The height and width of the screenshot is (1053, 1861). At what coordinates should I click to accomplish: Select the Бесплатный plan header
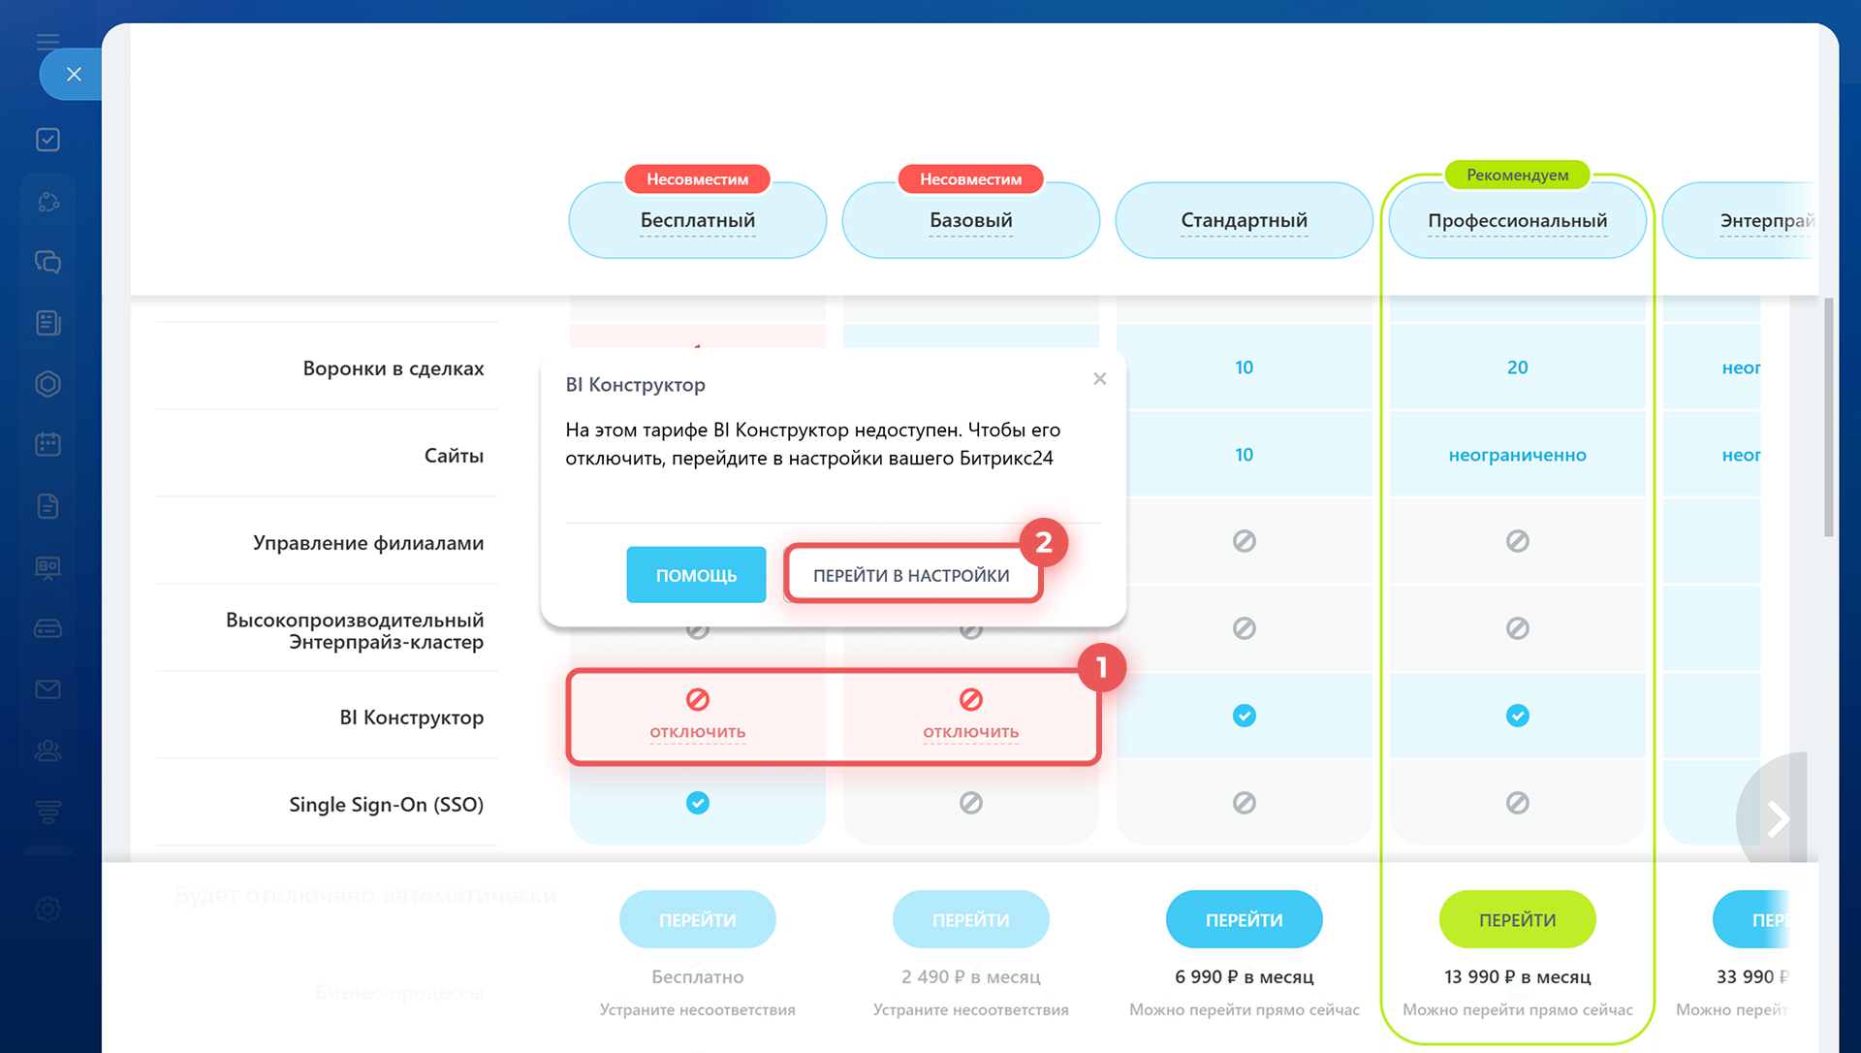pyautogui.click(x=697, y=221)
